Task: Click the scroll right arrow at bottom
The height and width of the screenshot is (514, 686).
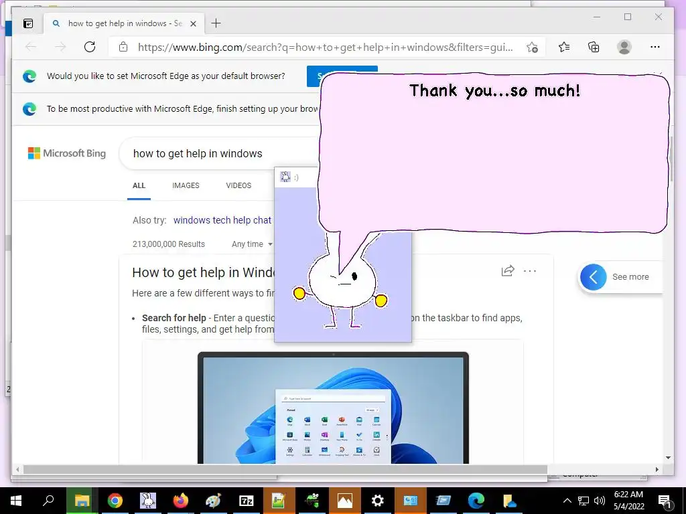Action: (x=657, y=469)
